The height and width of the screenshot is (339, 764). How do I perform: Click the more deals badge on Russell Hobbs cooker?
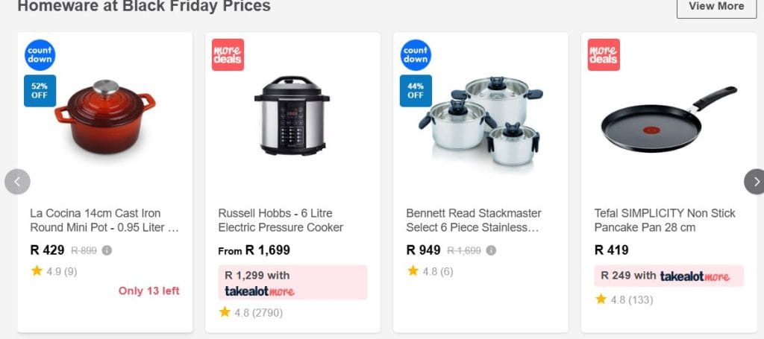point(228,54)
